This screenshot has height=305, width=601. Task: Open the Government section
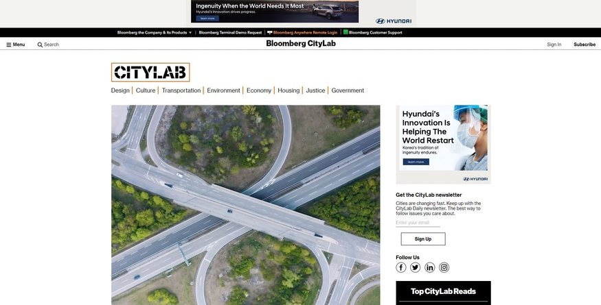coord(348,90)
